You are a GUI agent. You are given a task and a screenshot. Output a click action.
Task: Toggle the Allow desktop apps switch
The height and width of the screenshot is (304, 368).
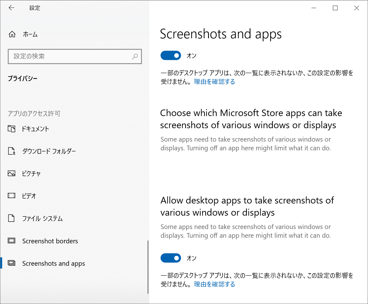pyautogui.click(x=170, y=258)
